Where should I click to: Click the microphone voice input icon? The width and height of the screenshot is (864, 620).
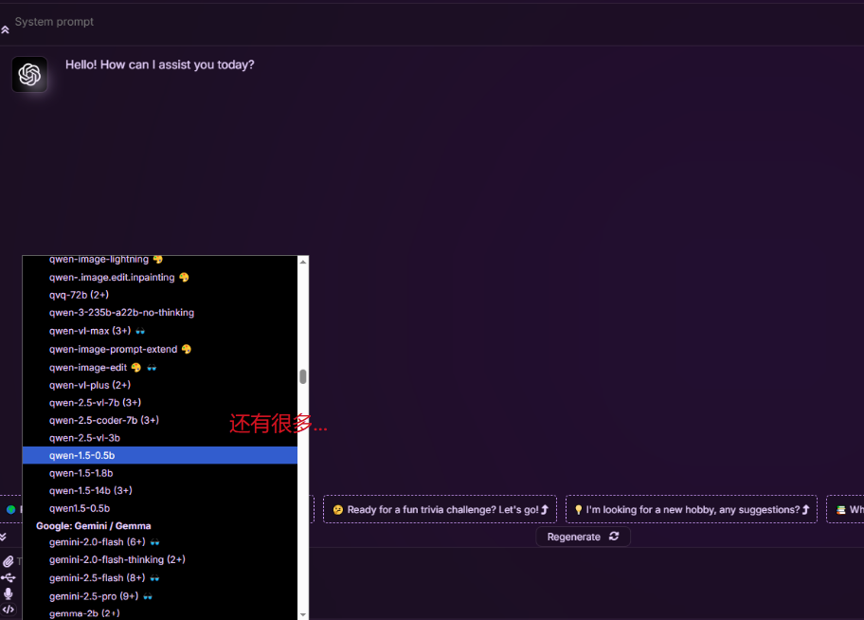pos(9,593)
